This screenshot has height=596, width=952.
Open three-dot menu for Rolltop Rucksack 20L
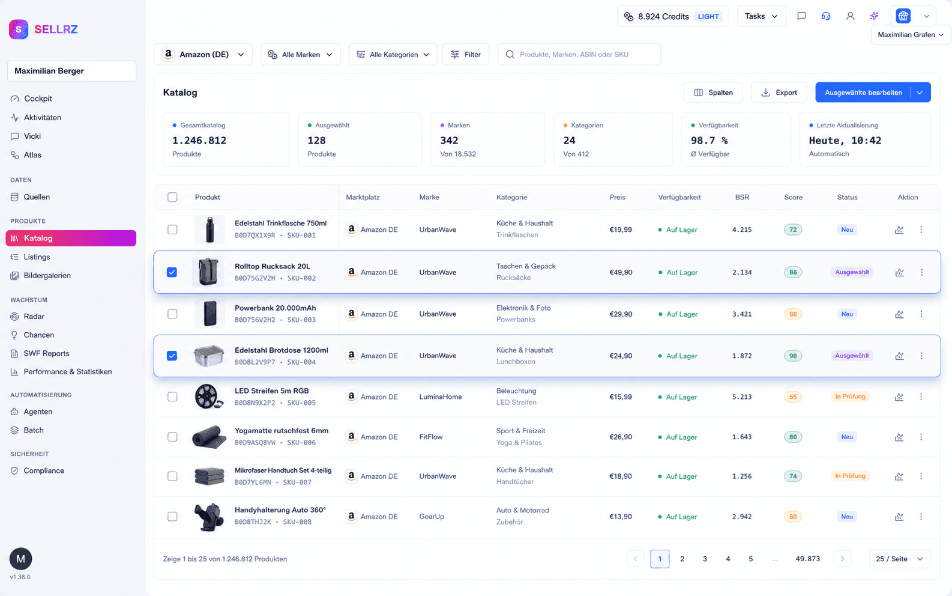921,272
